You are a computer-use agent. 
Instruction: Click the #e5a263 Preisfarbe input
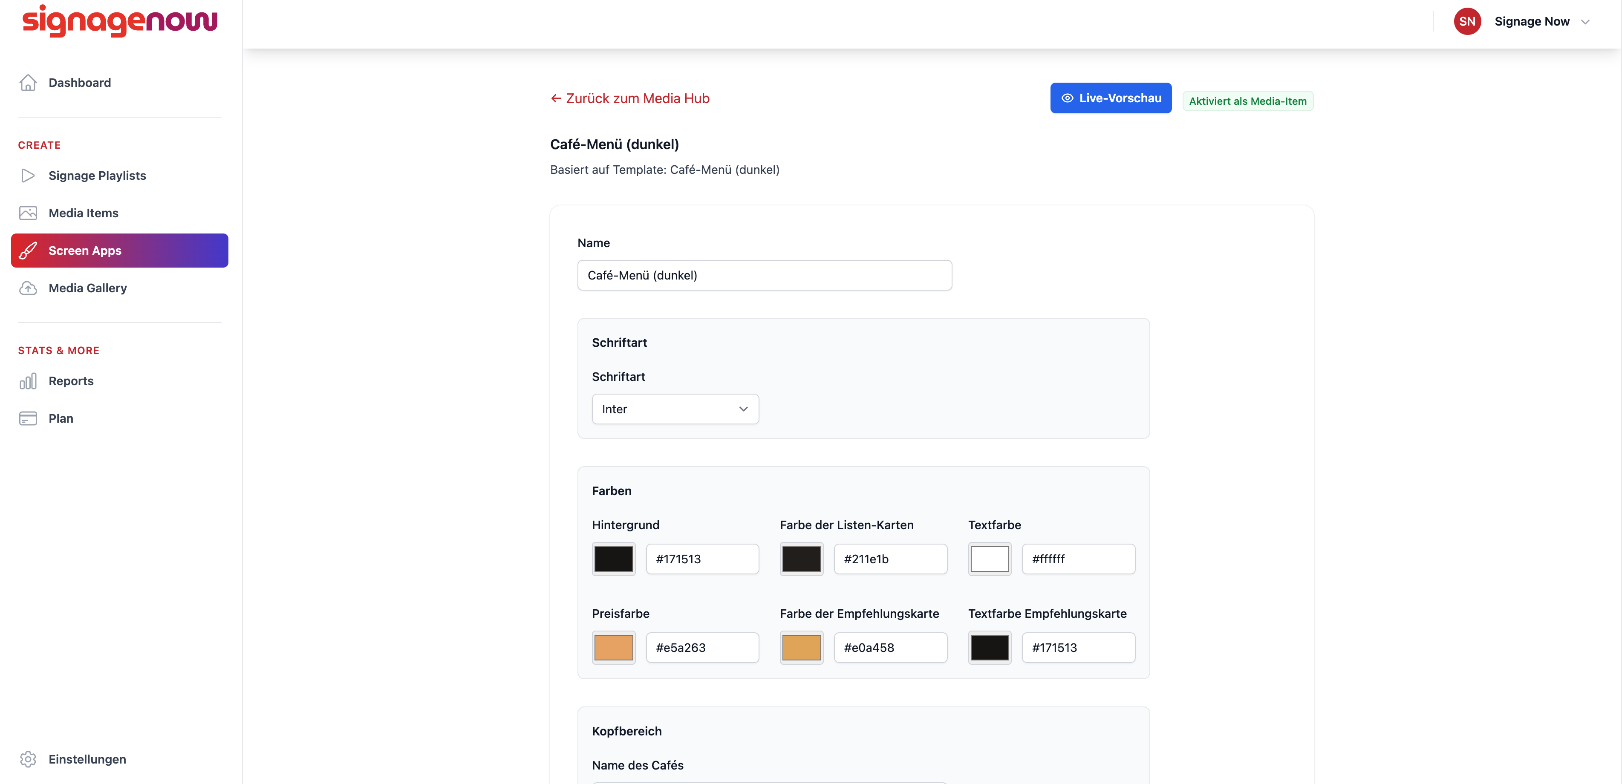[702, 647]
